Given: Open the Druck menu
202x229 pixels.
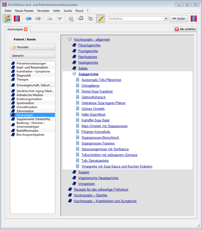Looking at the screenshot, I should click(x=80, y=11).
